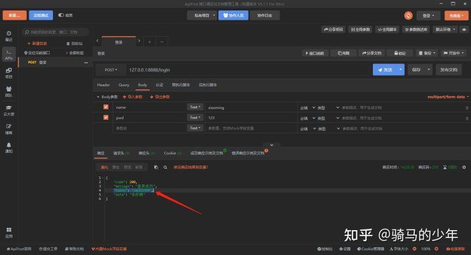471x255 pixels.
Task: Collapse the Body参数 section
Action: click(x=98, y=97)
